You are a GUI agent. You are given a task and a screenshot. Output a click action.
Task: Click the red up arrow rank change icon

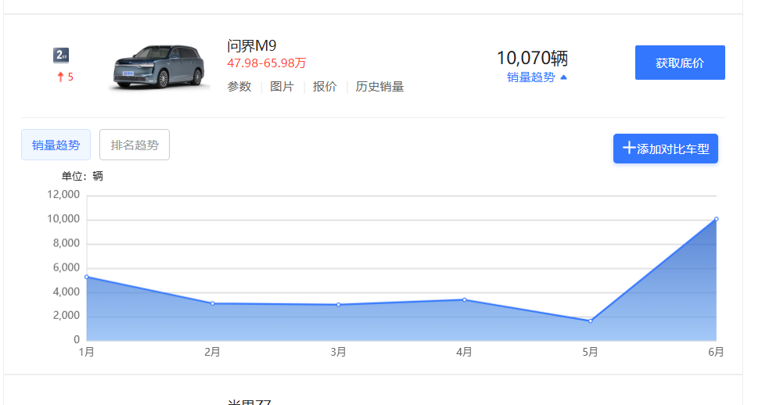(61, 77)
